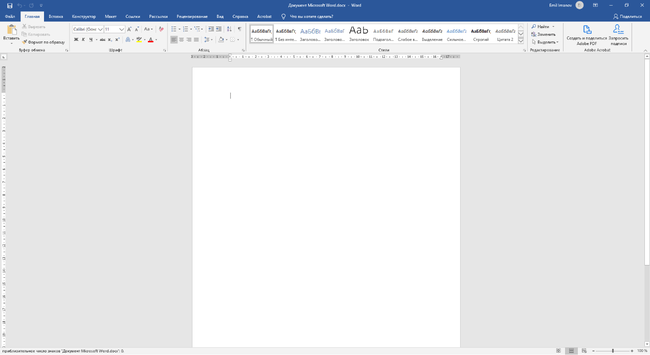Switch to the Вставка ribbon tab
Viewport: 650px width, 355px height.
(x=56, y=16)
